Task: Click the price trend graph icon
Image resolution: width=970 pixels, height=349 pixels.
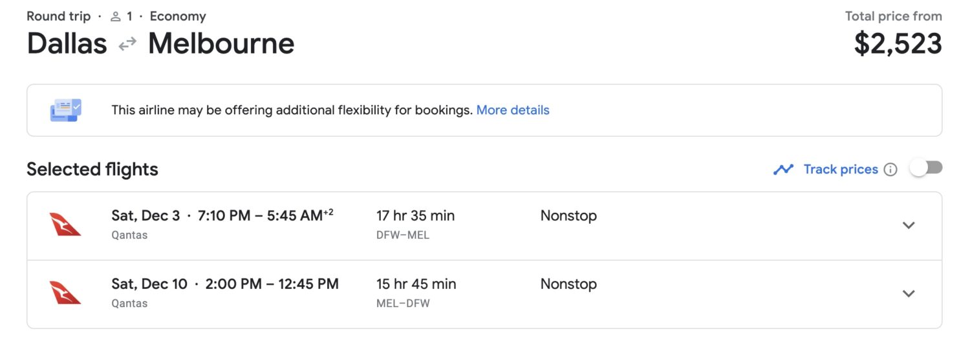Action: pos(783,170)
